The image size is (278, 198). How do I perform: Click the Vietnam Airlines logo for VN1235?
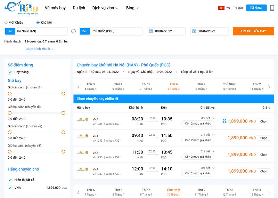(83, 153)
